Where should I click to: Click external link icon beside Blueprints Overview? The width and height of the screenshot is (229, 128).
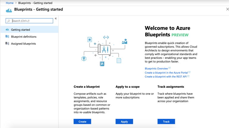pos(170,68)
